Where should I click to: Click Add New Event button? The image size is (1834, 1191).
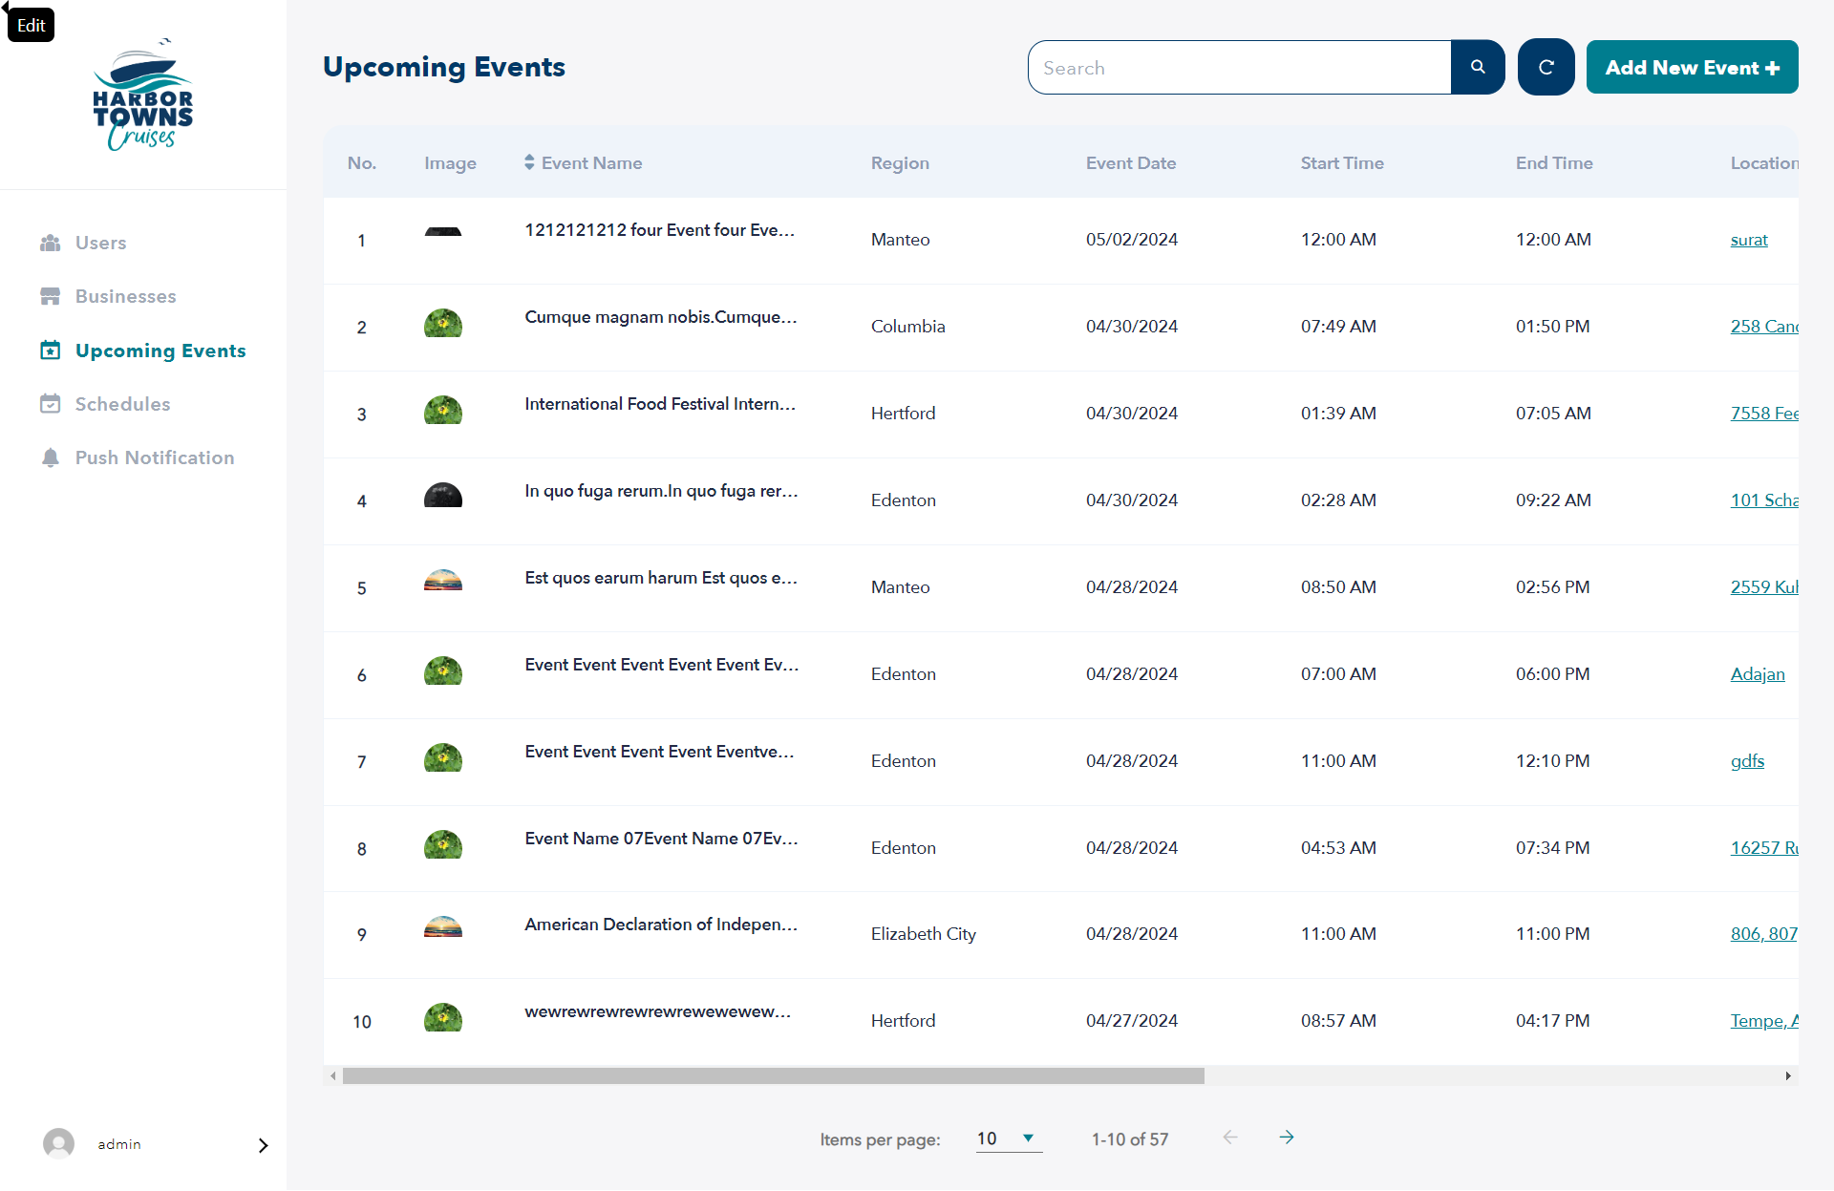[x=1692, y=67]
